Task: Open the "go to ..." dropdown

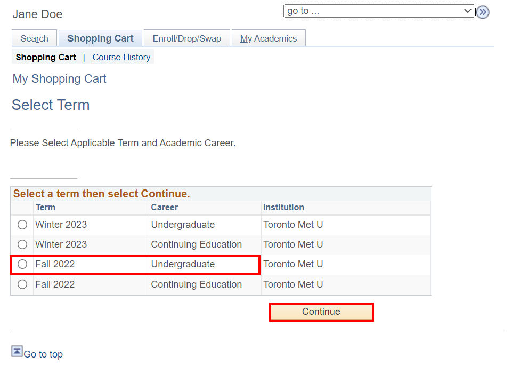Action: [378, 11]
